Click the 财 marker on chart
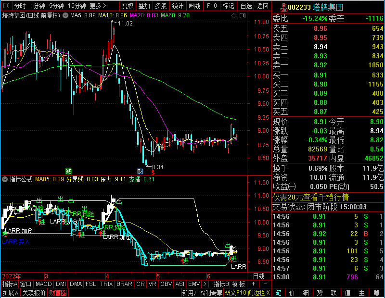 [140, 171]
